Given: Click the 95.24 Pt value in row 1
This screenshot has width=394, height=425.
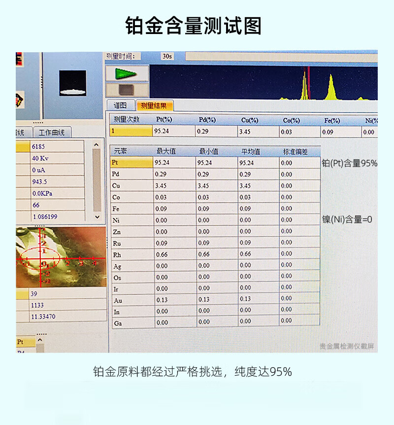Looking at the screenshot, I should (162, 131).
